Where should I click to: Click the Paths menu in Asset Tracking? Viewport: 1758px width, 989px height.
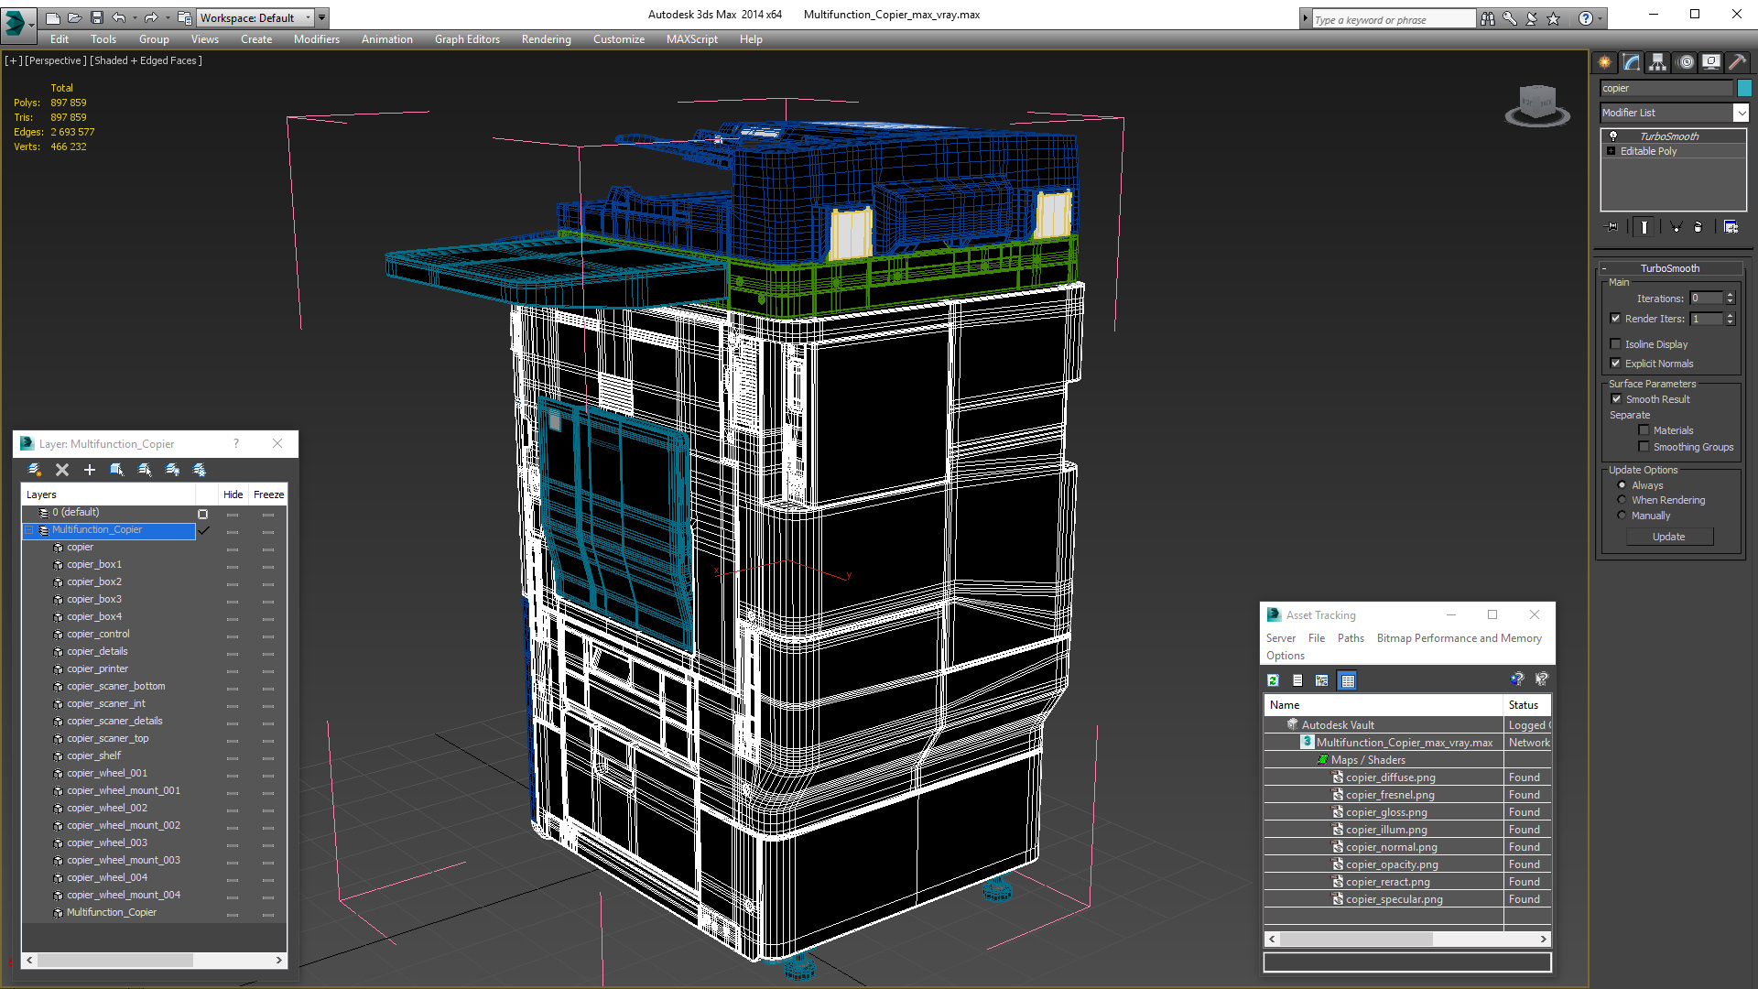1350,637
